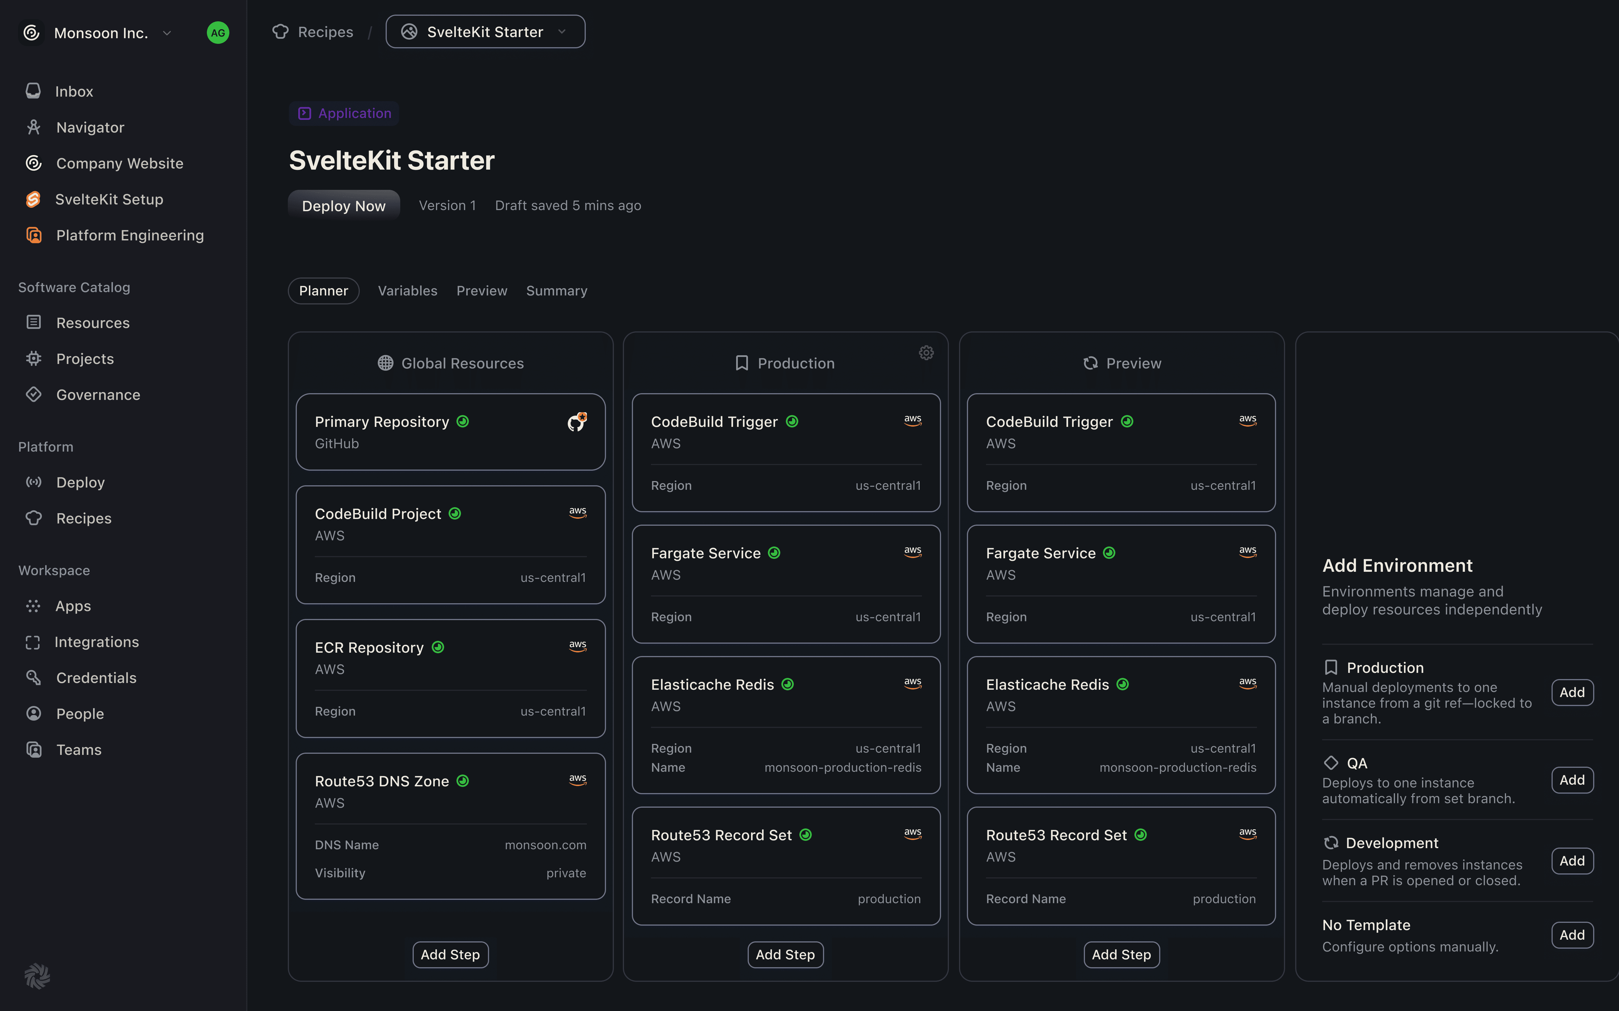This screenshot has width=1619, height=1011.
Task: Open Production environment settings gear
Action: tap(926, 352)
